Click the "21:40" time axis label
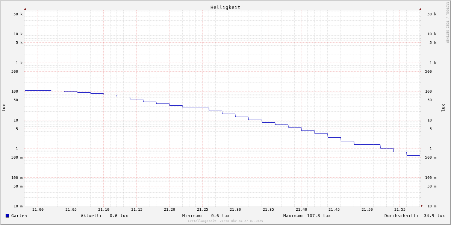The width and height of the screenshot is (451, 225). click(x=301, y=210)
